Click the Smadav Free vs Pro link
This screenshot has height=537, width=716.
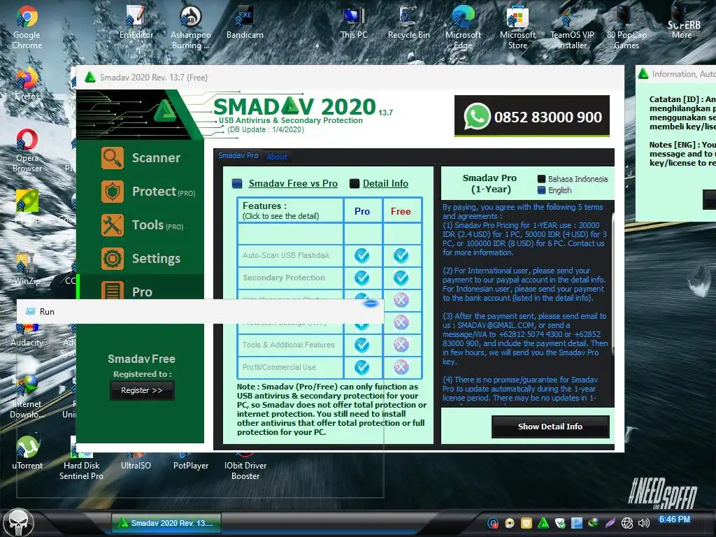tap(293, 184)
